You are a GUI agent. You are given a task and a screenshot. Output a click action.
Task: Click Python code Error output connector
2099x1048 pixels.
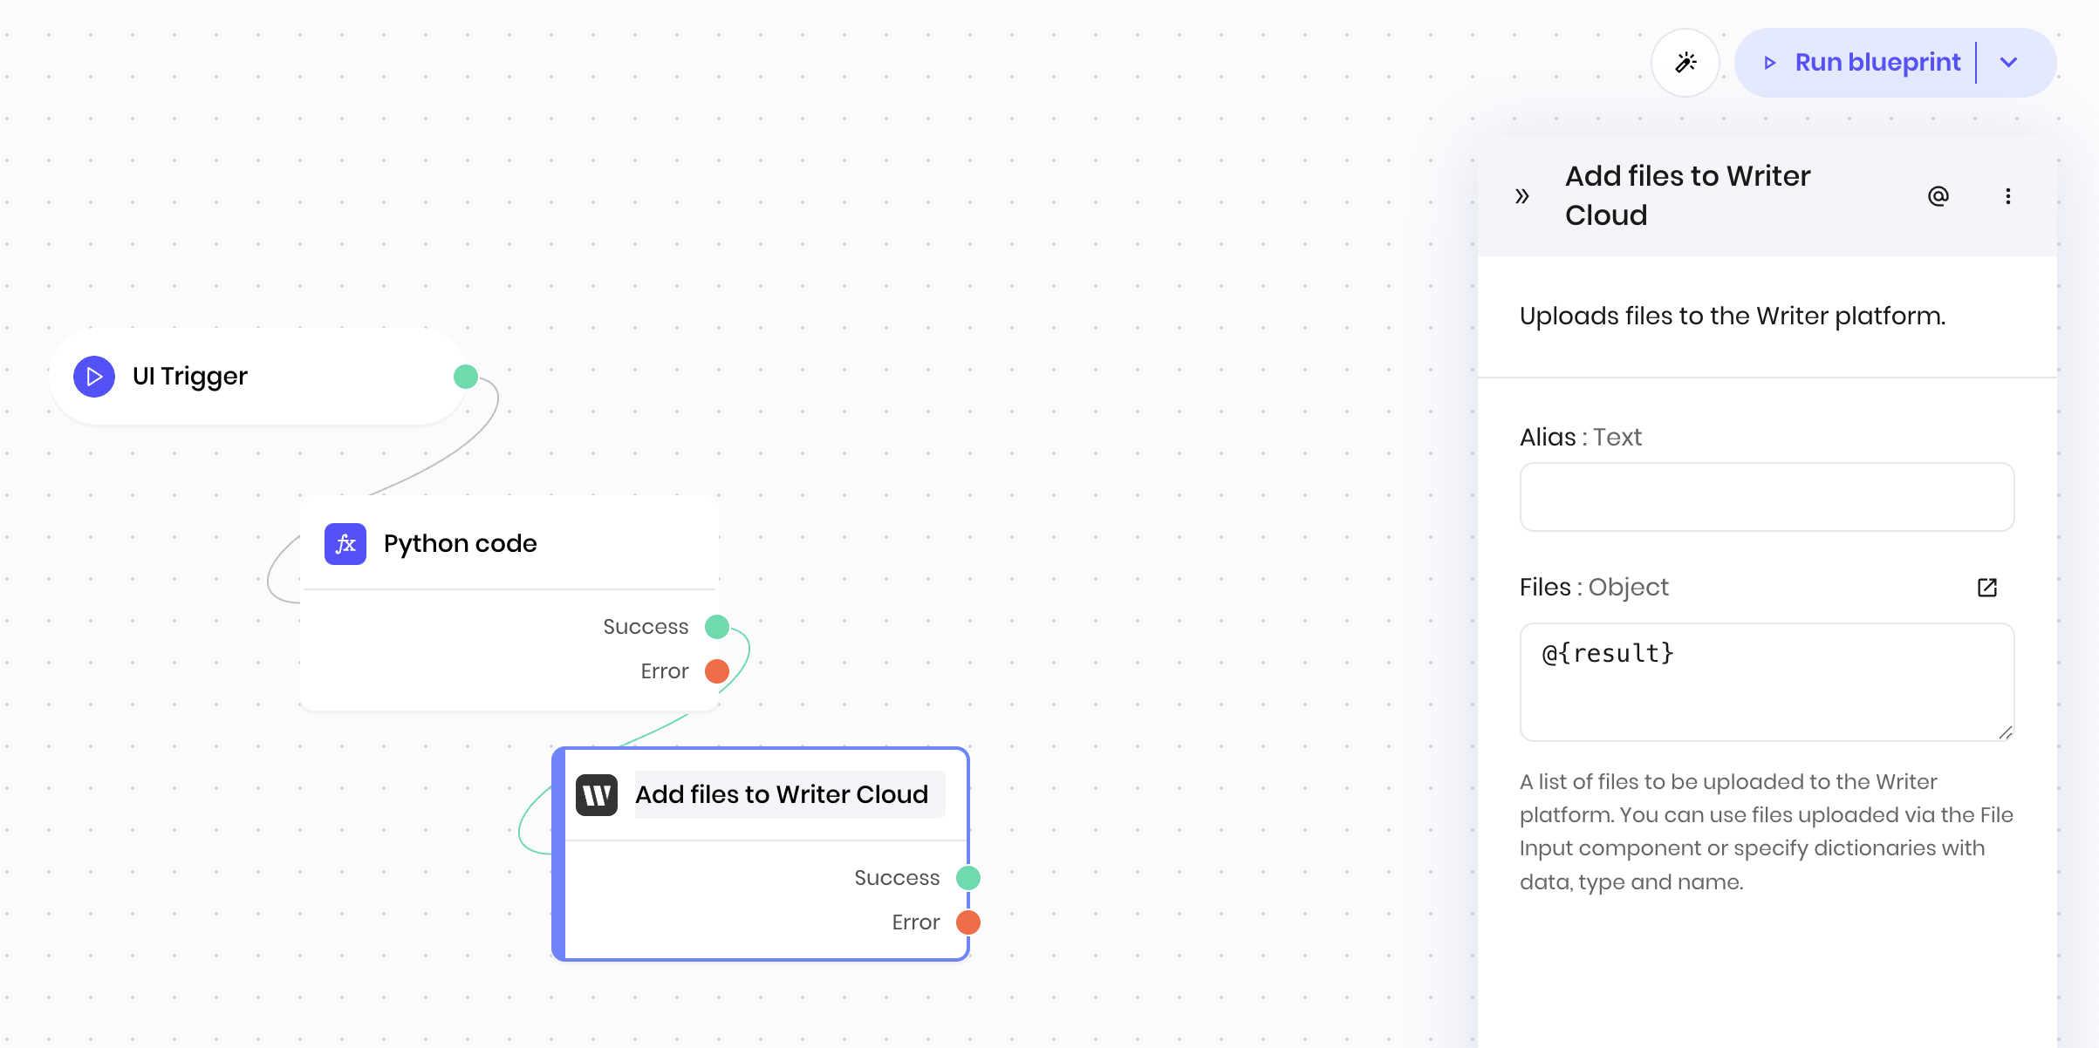point(717,671)
